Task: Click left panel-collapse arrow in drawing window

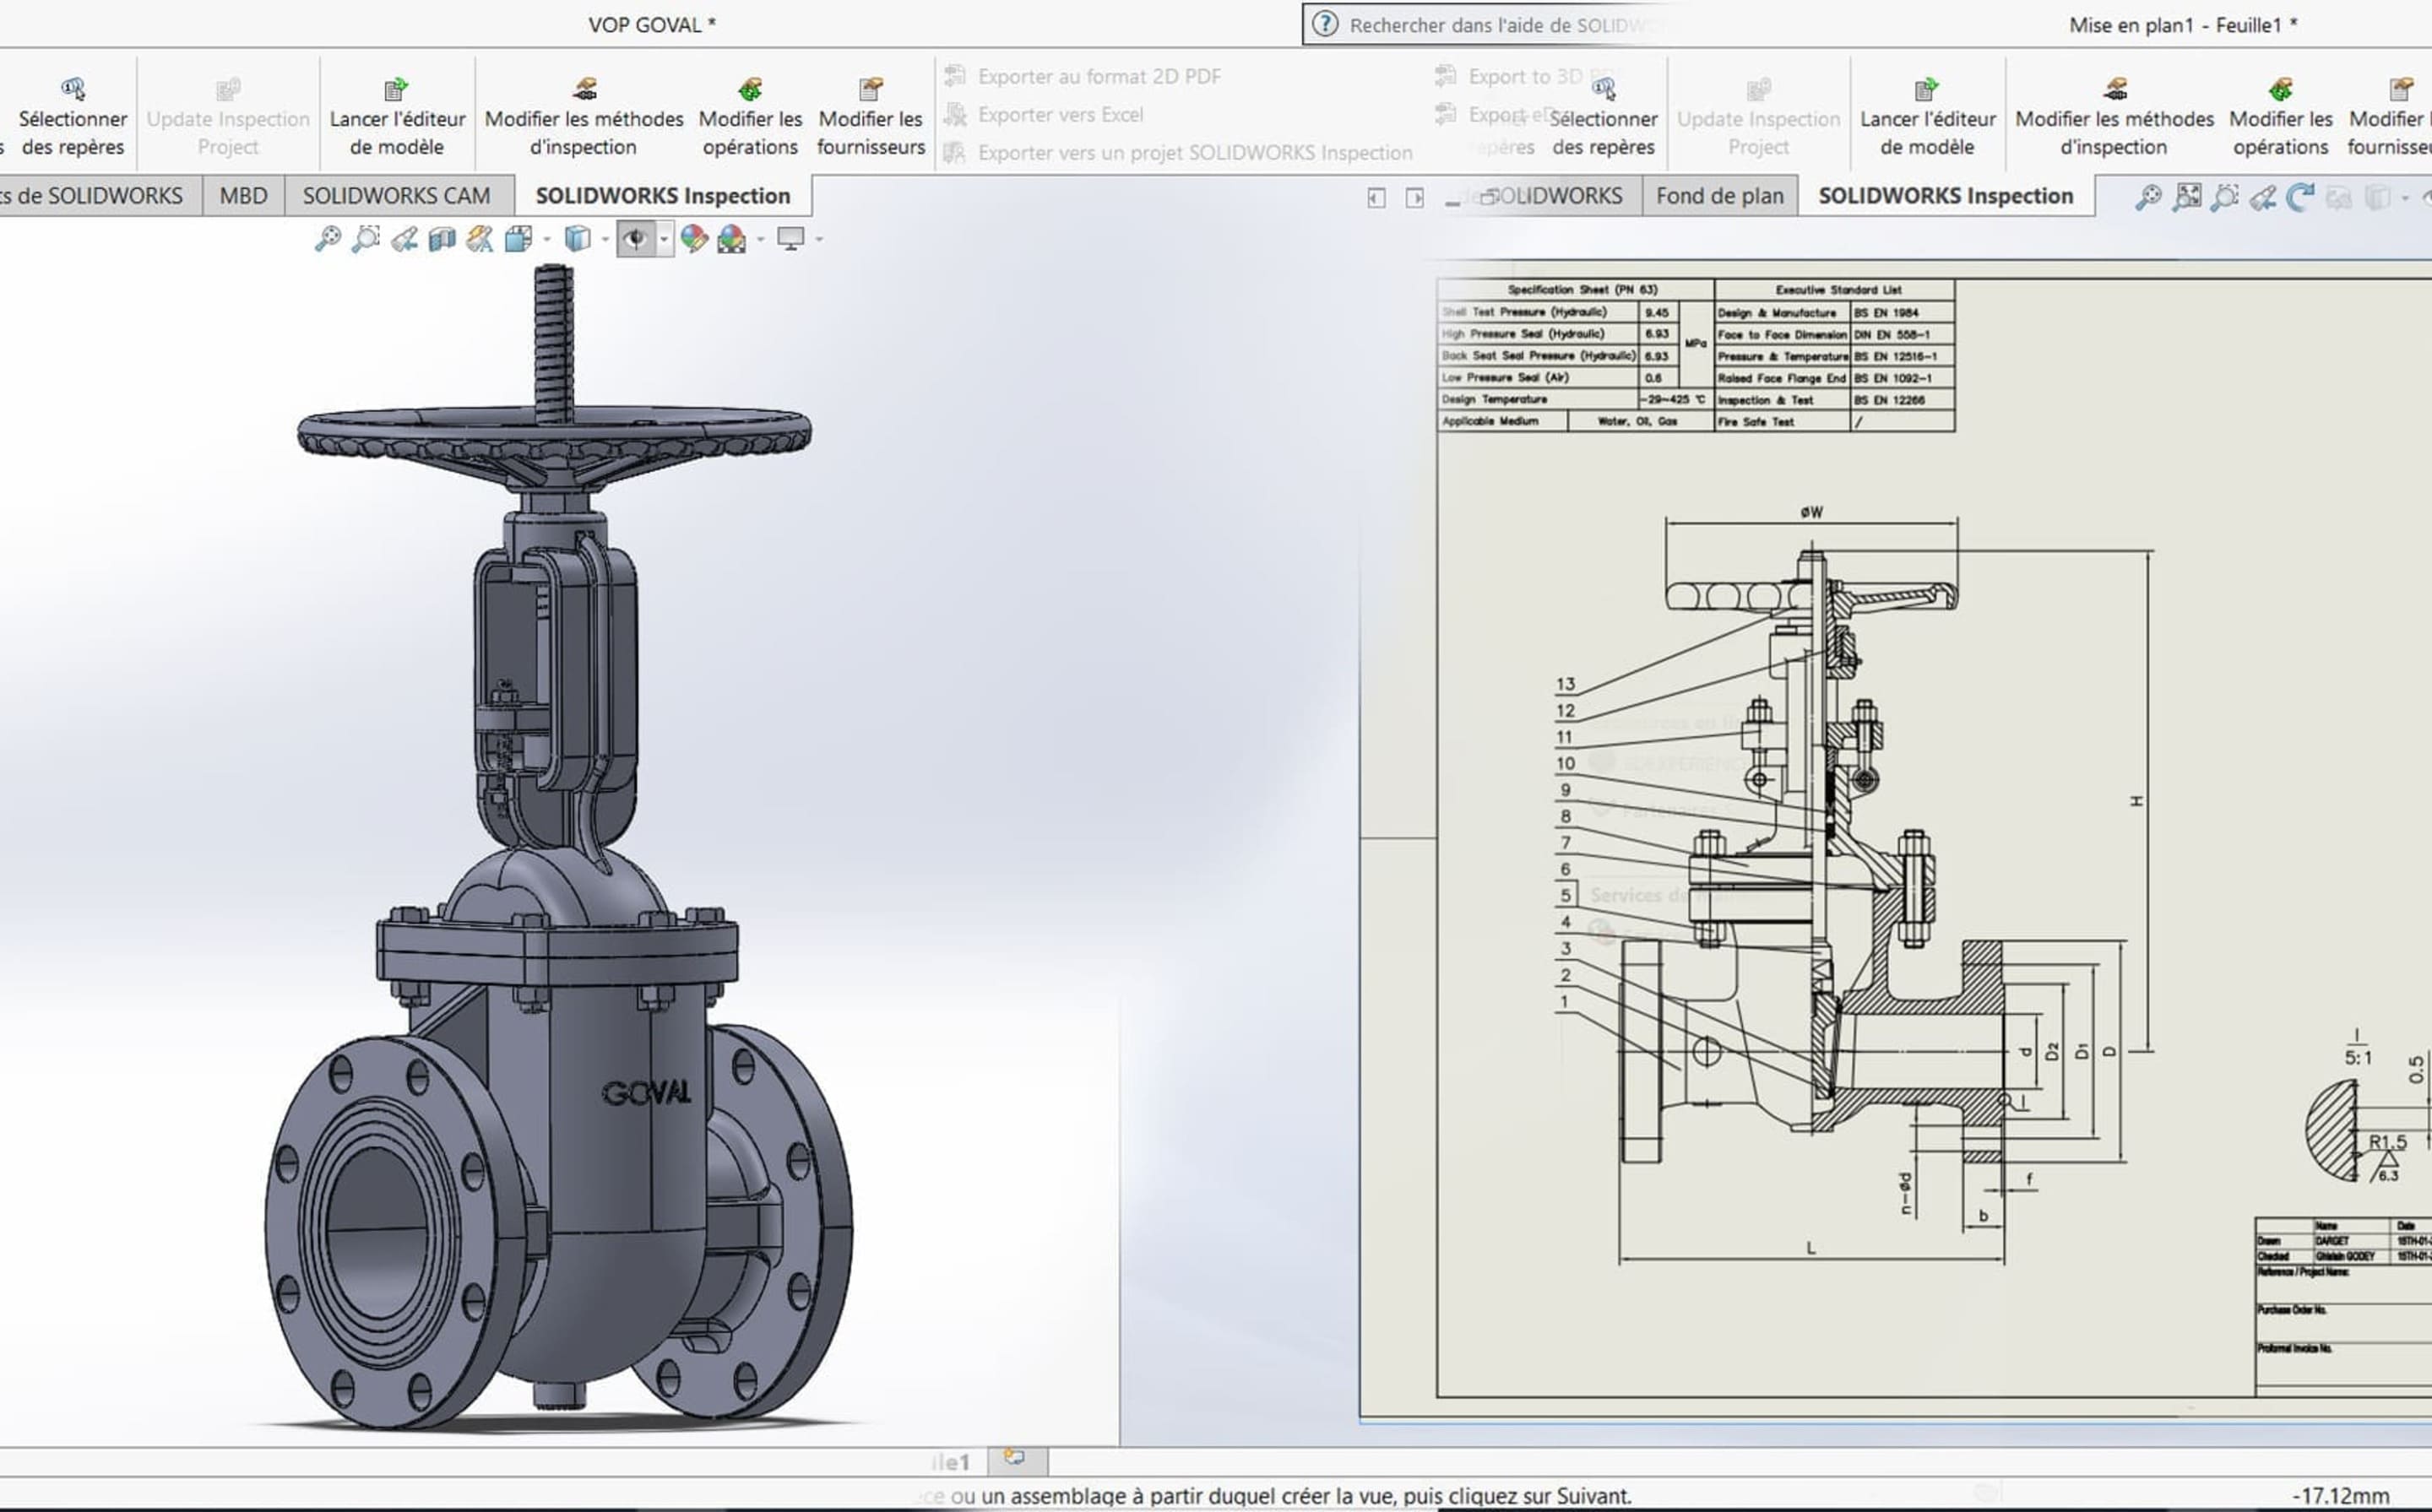Action: (x=1376, y=198)
